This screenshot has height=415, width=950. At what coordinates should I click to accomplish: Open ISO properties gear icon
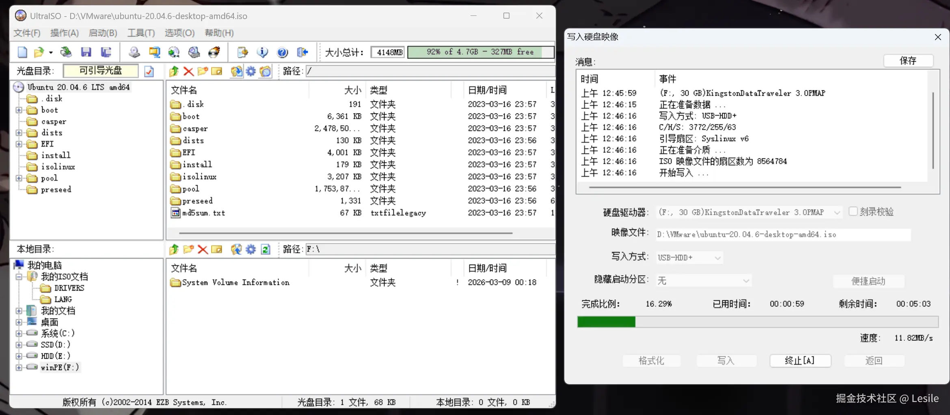point(250,71)
